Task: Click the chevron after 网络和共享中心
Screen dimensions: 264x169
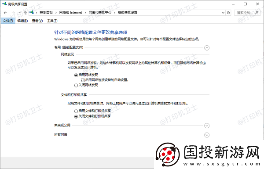Action: click(x=114, y=13)
